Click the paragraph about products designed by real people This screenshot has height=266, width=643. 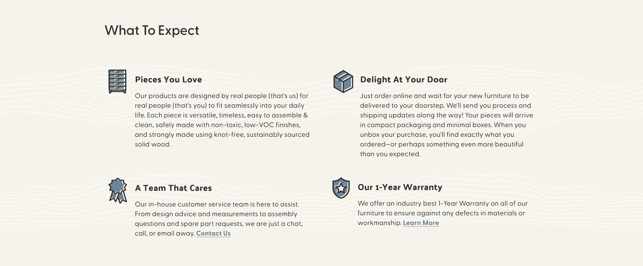(222, 120)
